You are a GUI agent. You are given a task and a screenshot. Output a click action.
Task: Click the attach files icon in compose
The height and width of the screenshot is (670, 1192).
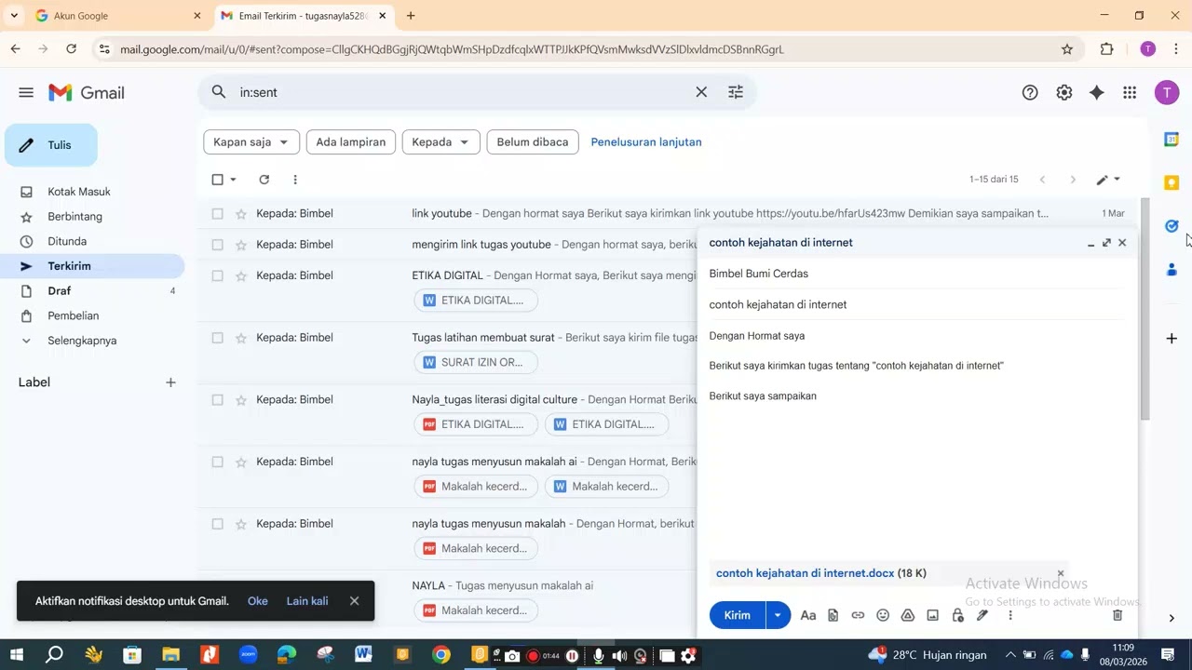(x=833, y=615)
